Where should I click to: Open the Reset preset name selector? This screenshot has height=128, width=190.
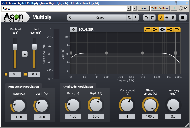100,17
